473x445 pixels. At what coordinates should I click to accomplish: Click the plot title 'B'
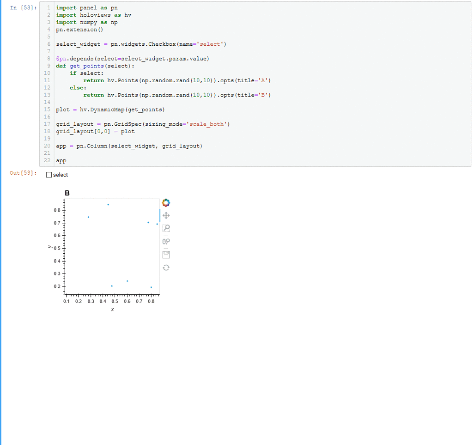[67, 193]
